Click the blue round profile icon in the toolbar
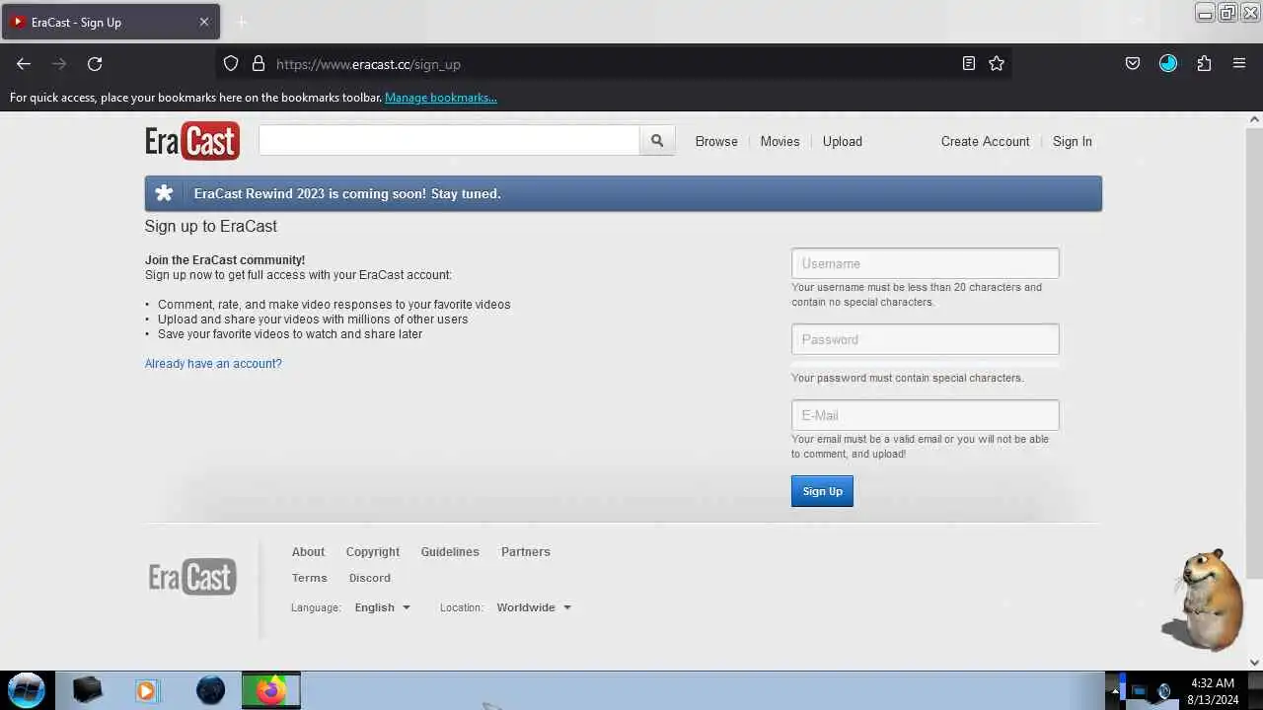1263x710 pixels. tap(1168, 64)
